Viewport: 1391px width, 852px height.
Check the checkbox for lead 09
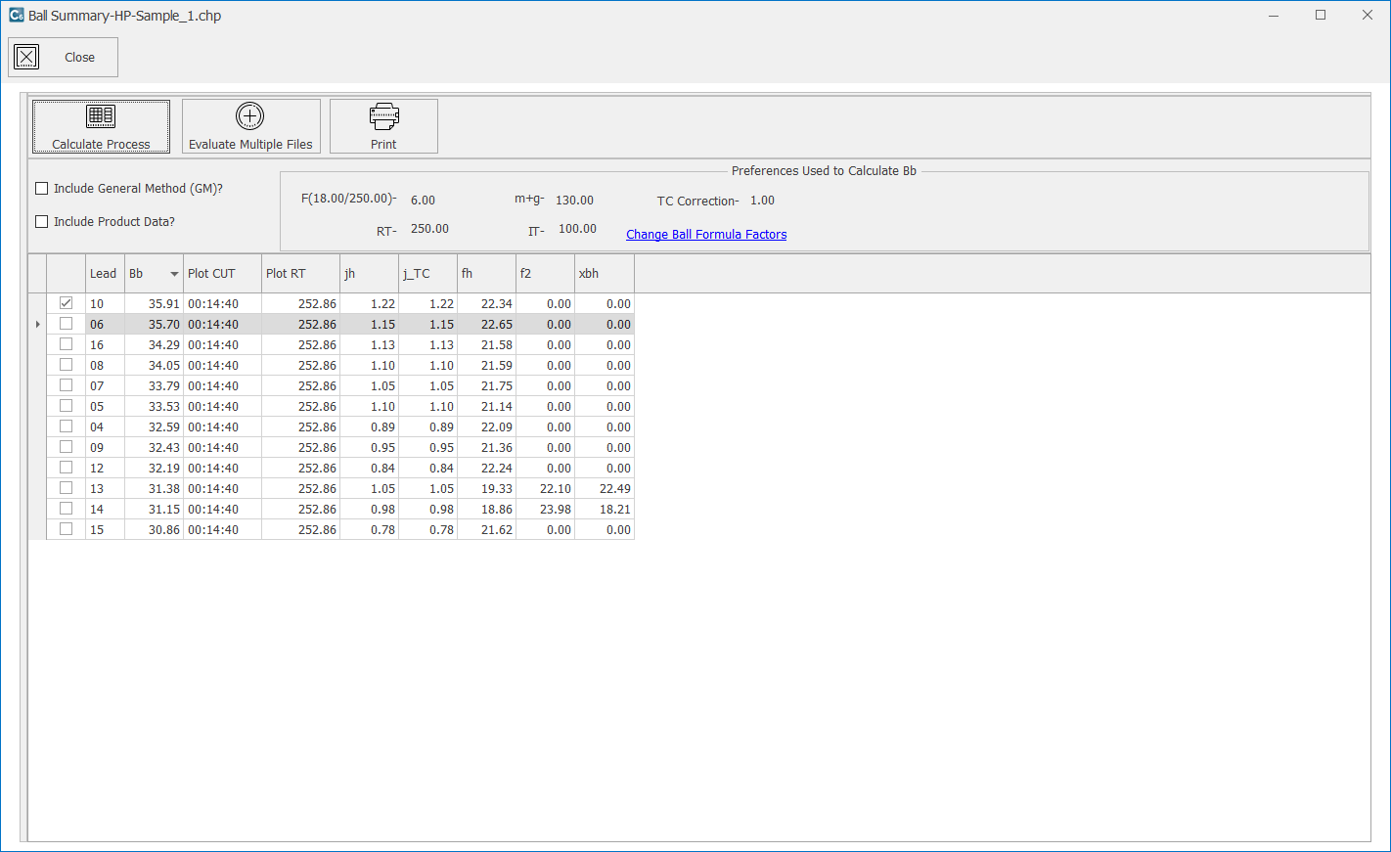pyautogui.click(x=66, y=447)
